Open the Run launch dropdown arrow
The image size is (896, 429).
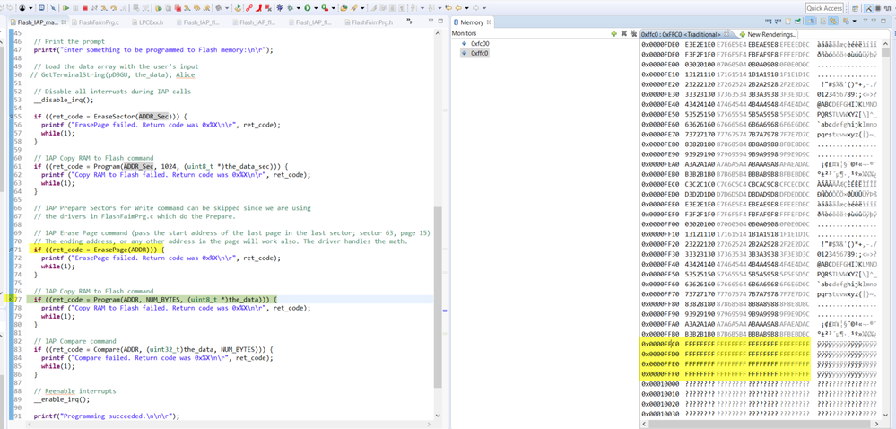[316, 8]
